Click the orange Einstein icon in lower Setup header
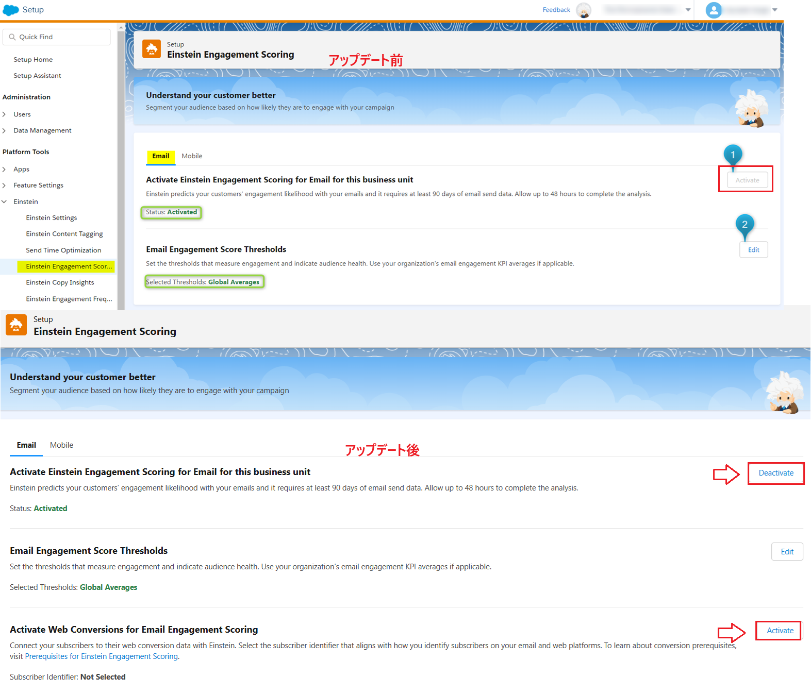Viewport: 811px width, 694px height. (x=16, y=325)
